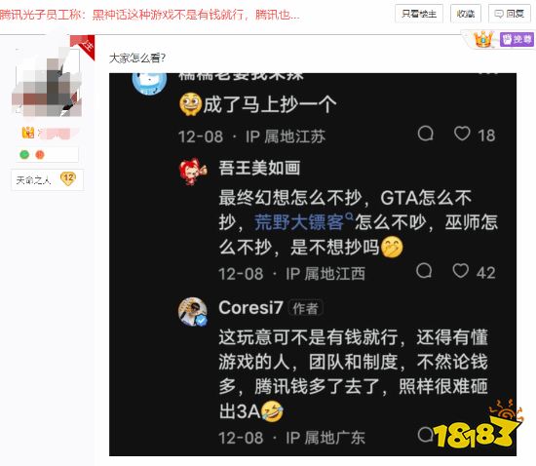Click the green dot icon under the username
This screenshot has height=466, width=536.
24,155
